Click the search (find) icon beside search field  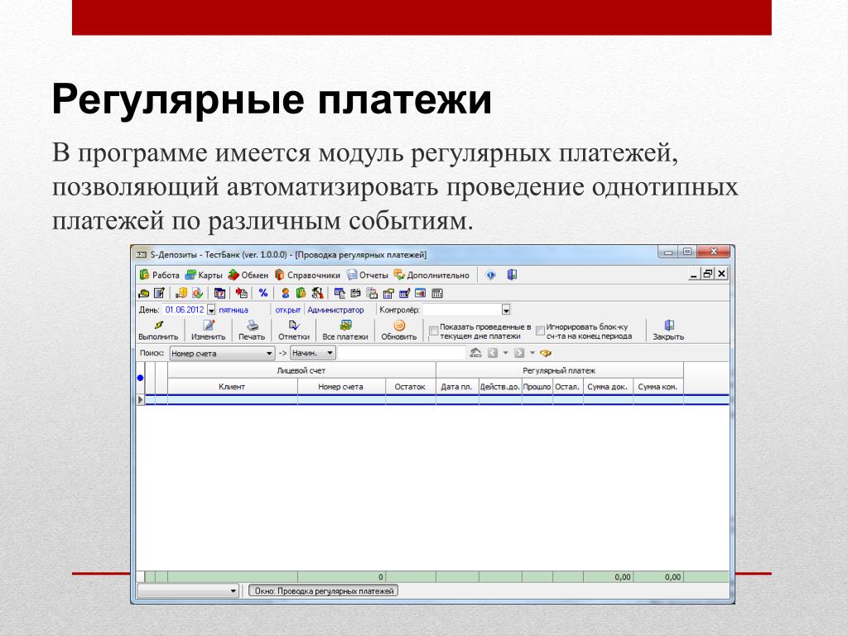click(475, 353)
